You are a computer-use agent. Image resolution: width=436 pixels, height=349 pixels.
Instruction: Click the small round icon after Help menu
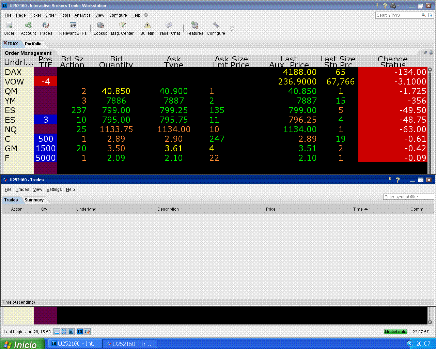[x=146, y=15]
